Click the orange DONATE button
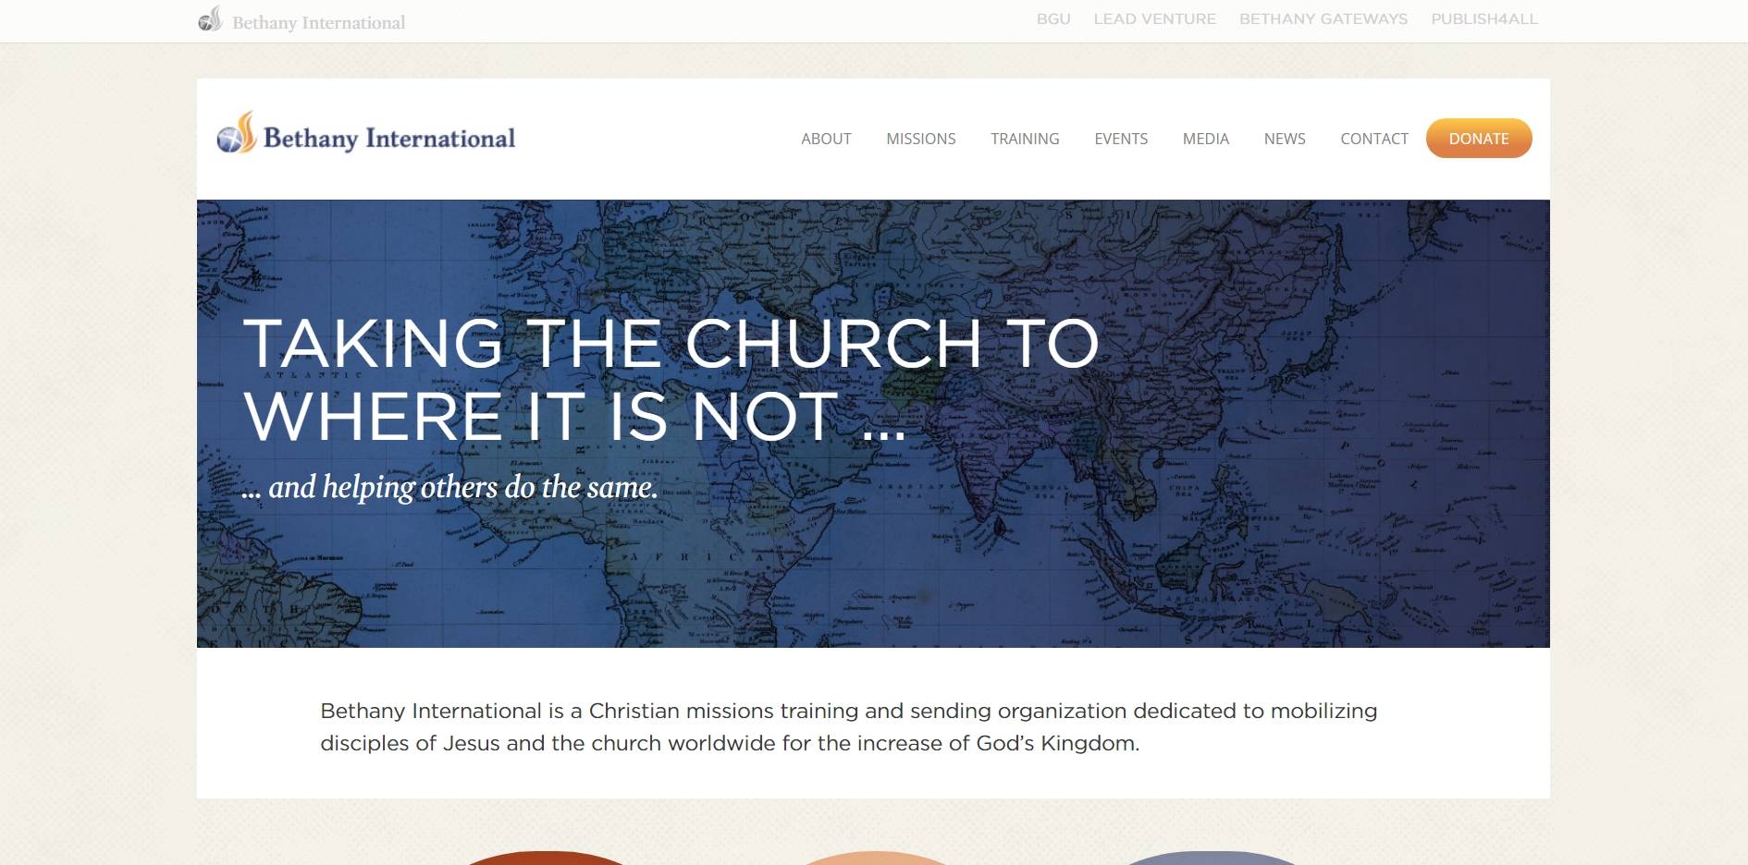 coord(1479,139)
